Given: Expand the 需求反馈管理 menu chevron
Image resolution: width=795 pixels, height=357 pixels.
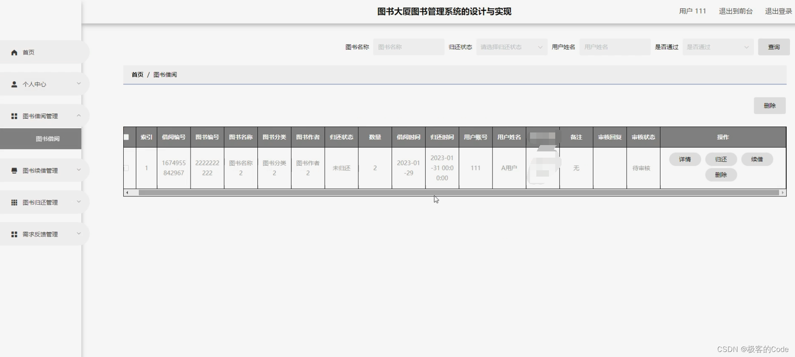Looking at the screenshot, I should [79, 234].
